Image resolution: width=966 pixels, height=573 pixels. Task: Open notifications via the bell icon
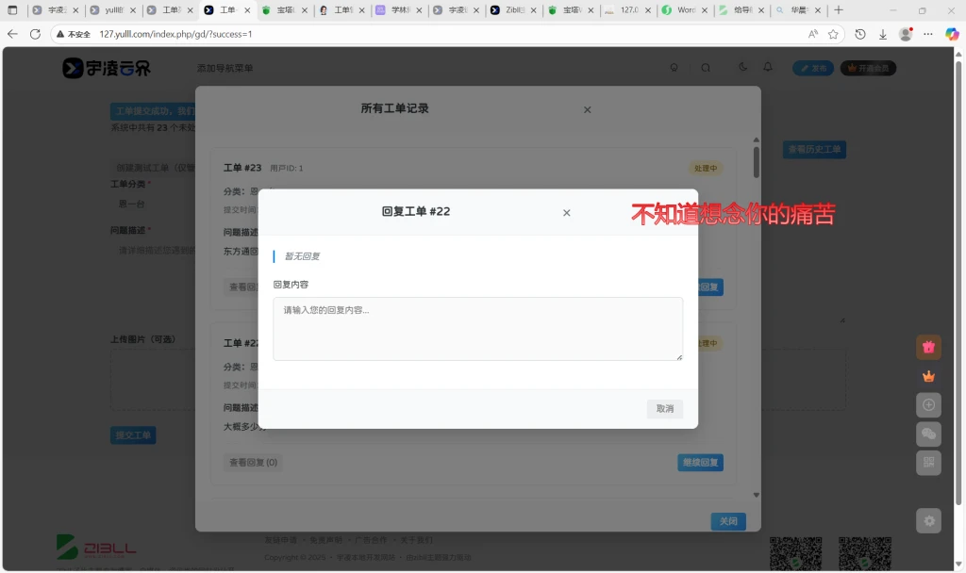pos(767,67)
